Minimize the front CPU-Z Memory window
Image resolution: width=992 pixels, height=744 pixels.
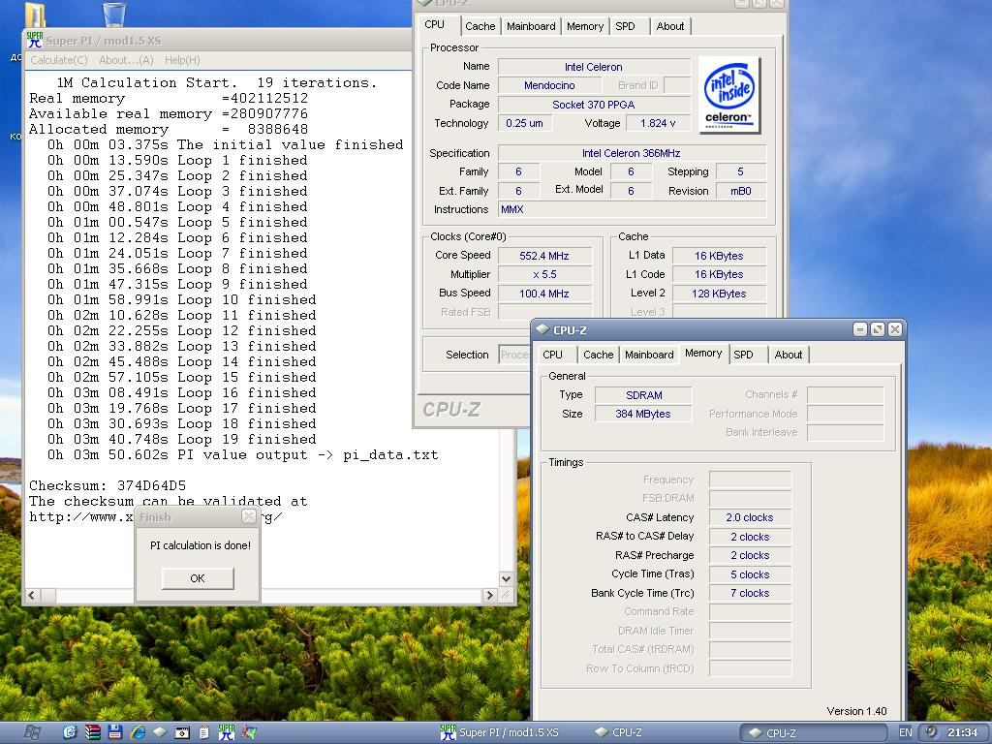tap(860, 329)
